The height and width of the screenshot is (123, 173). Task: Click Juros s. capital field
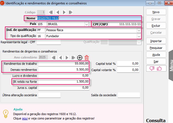[x=64, y=88]
